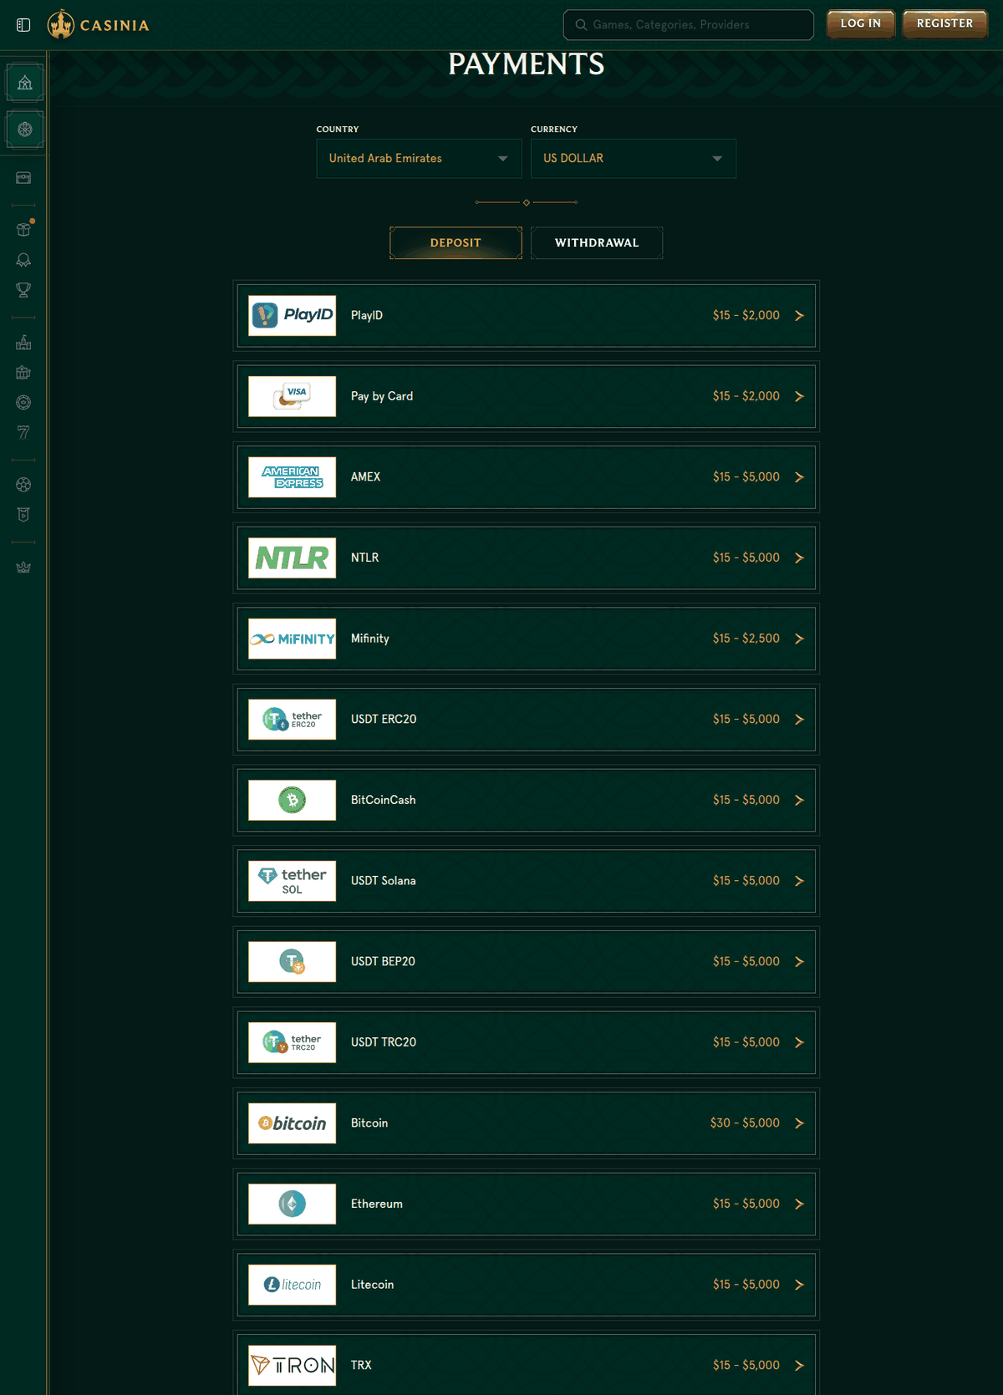This screenshot has width=1003, height=1395.
Task: Open the gift box promotions icon
Action: [23, 230]
